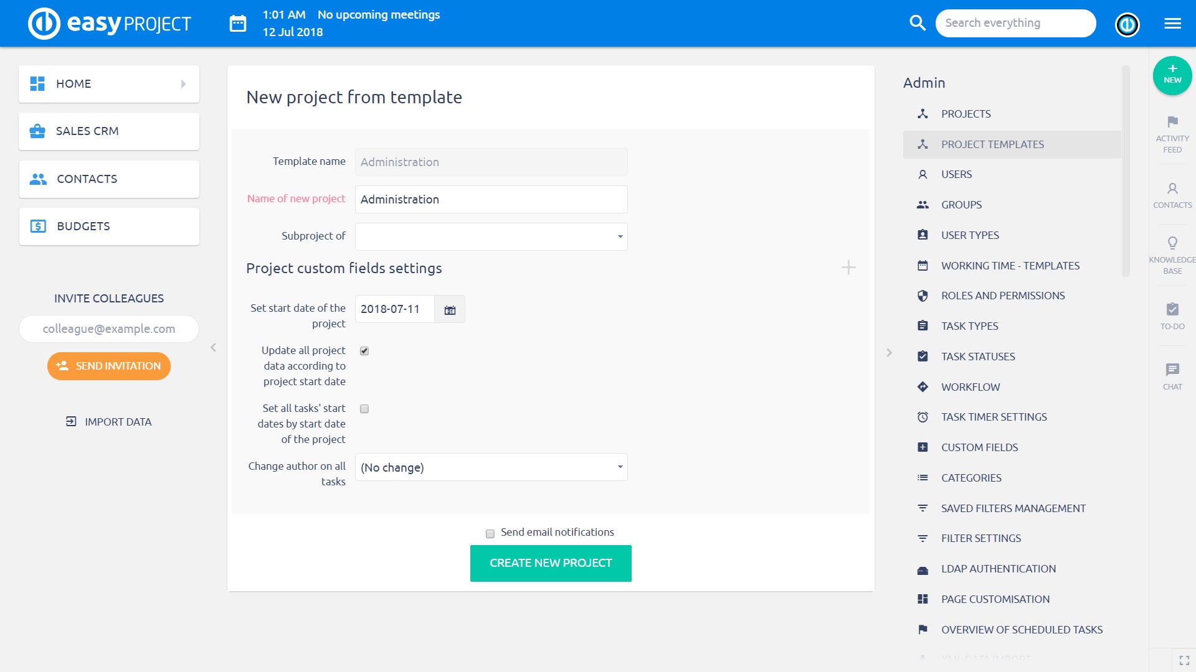Open USERS in Admin menu
This screenshot has width=1196, height=672.
tap(1012, 174)
